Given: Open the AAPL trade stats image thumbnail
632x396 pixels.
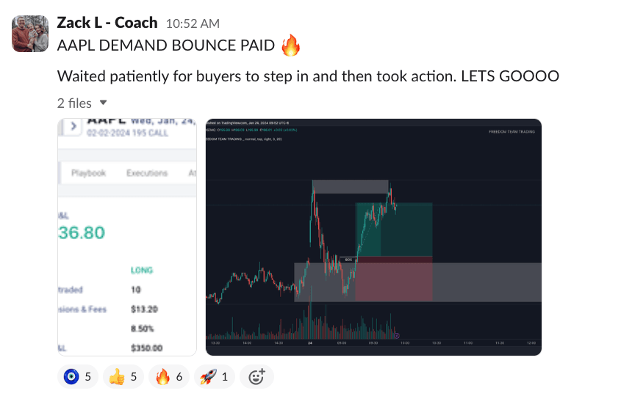Looking at the screenshot, I should 126,237.
